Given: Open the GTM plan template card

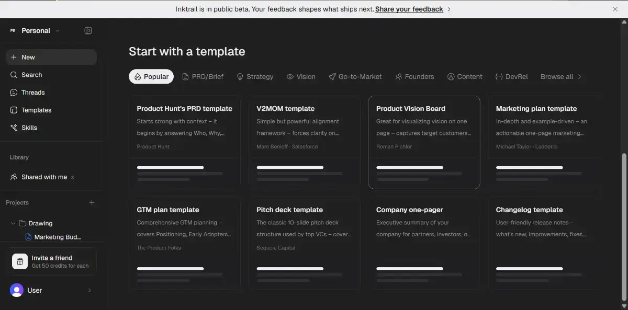Looking at the screenshot, I should pyautogui.click(x=185, y=243).
